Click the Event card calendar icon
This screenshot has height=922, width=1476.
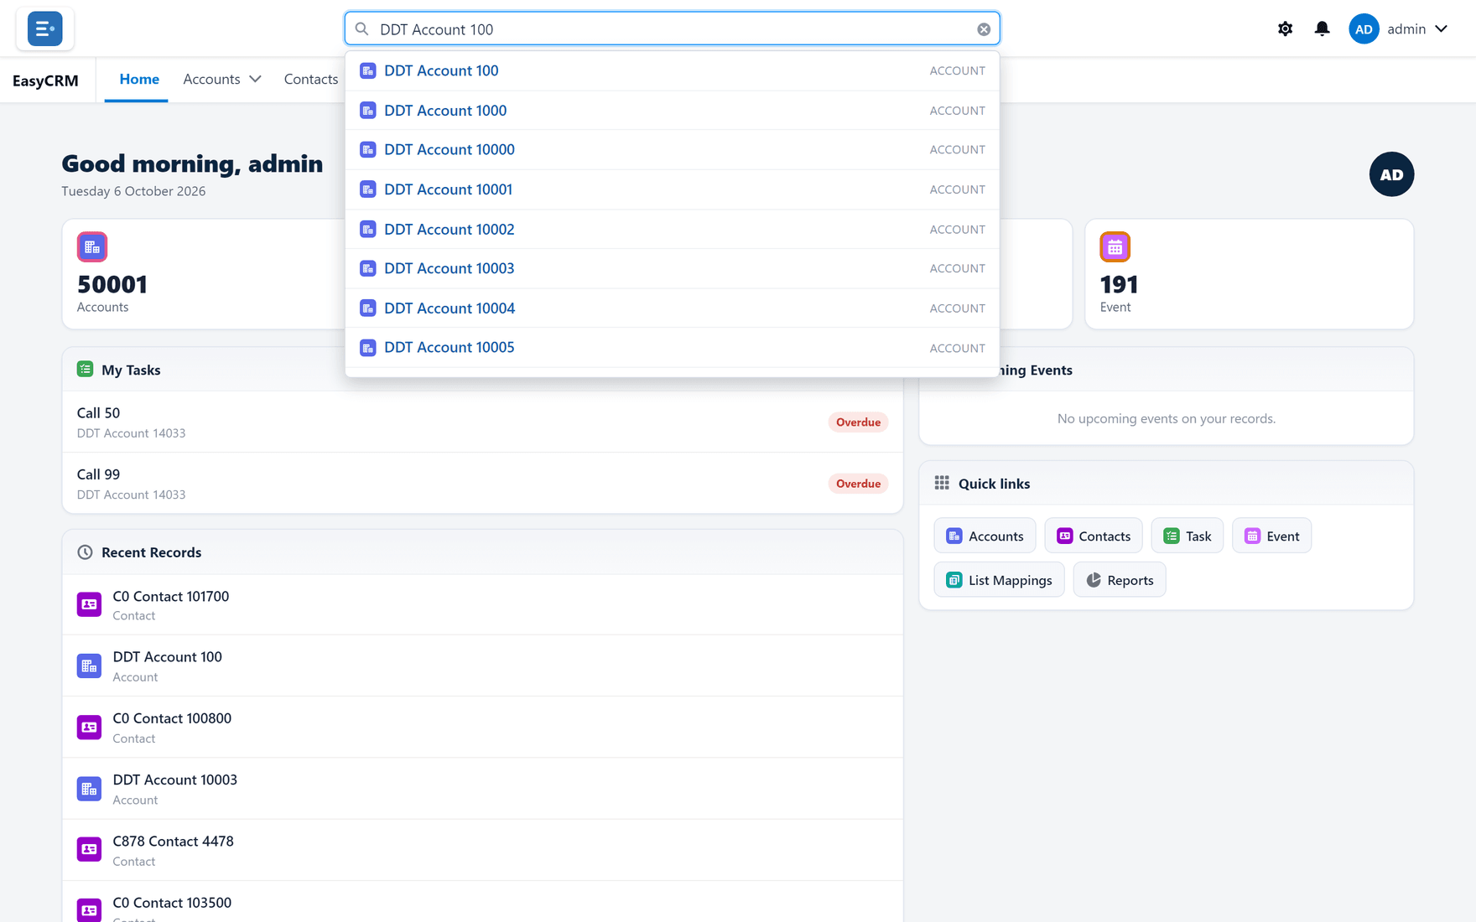coord(1115,246)
